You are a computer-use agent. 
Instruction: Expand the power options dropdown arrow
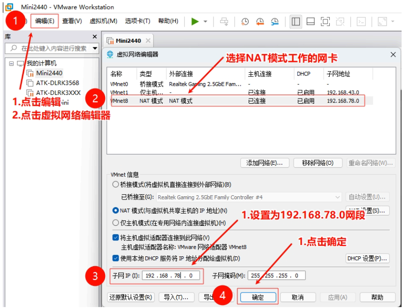click(x=205, y=21)
